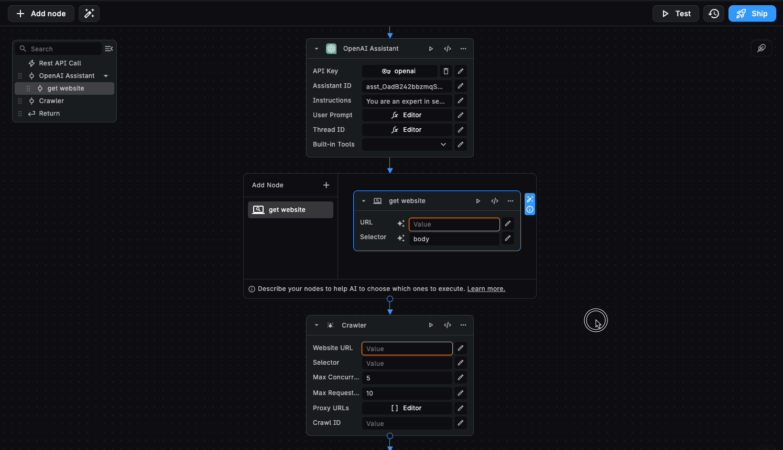Click the Website URL input field
Viewport: 783px width, 450px height.
(407, 348)
